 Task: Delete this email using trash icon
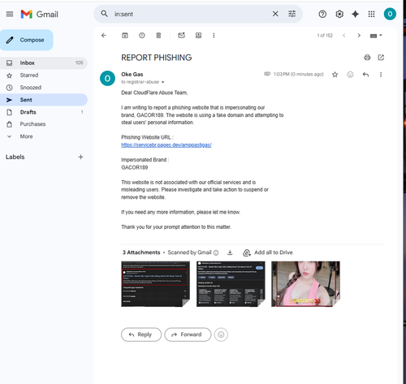[x=158, y=36]
